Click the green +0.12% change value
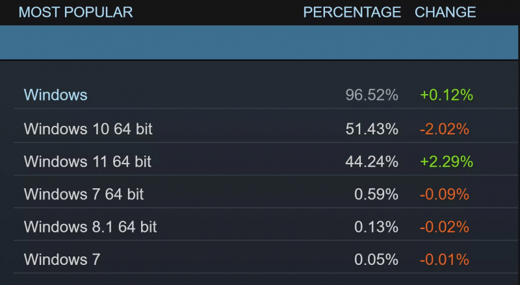The height and width of the screenshot is (285, 520). (446, 95)
